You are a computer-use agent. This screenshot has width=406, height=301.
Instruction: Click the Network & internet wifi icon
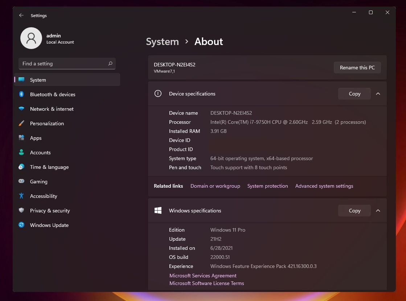(21, 109)
